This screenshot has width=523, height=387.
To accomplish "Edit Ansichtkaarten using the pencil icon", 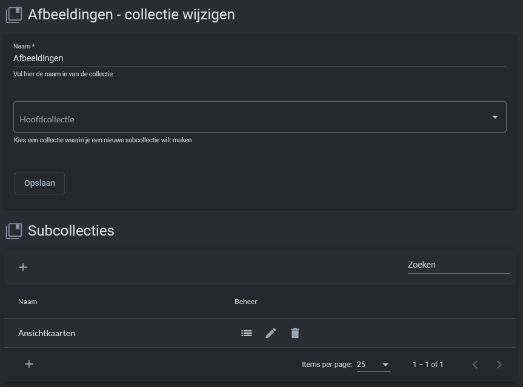I will pyautogui.click(x=271, y=333).
